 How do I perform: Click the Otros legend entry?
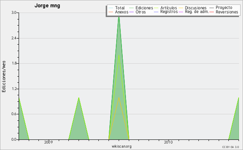click(137, 12)
